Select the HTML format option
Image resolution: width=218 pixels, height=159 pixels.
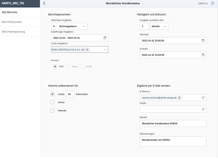coord(82,67)
